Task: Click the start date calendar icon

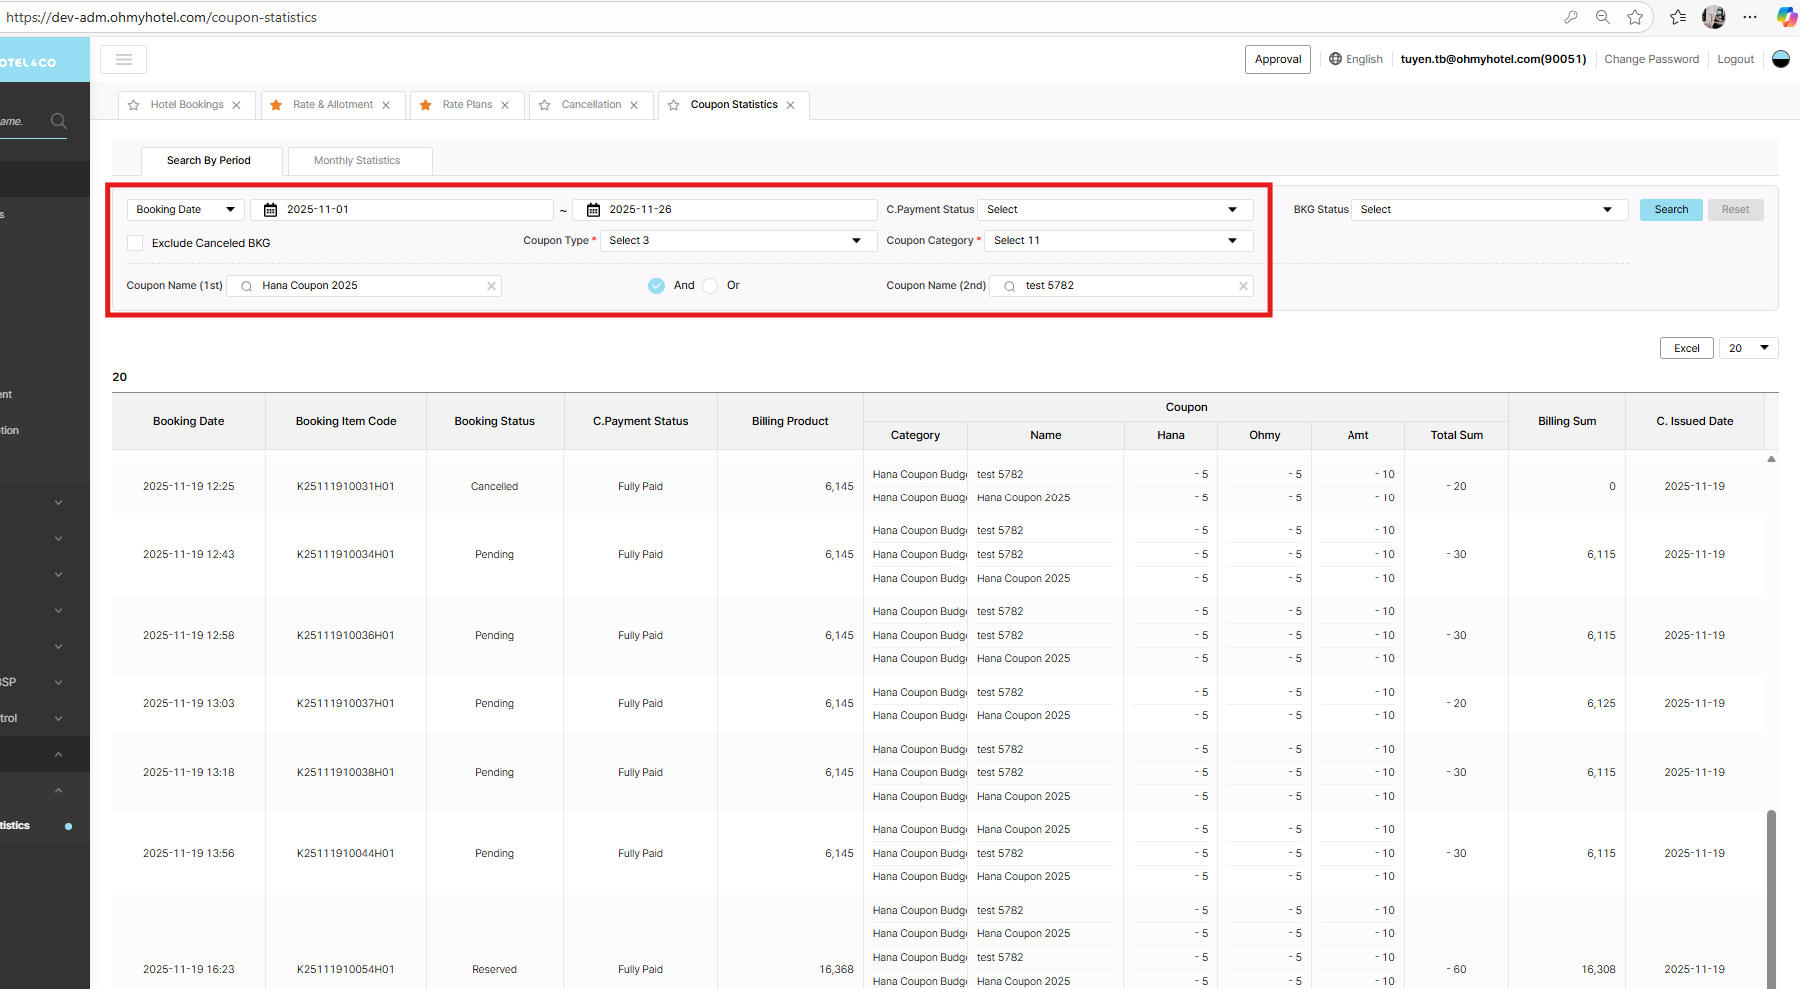Action: (x=270, y=210)
